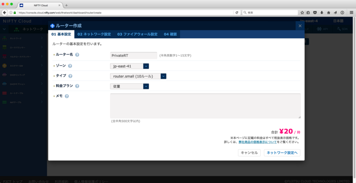Click the ネットワーク service header label

tap(32, 29)
